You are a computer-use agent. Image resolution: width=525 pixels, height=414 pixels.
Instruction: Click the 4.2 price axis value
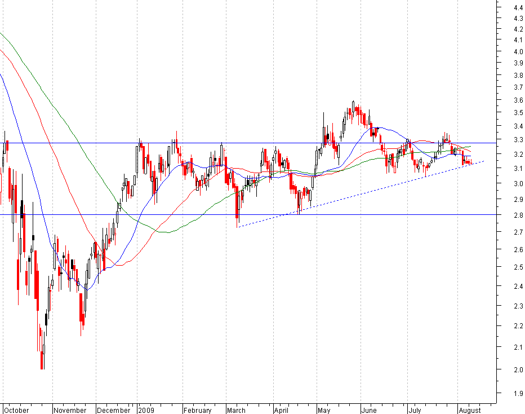[518, 29]
